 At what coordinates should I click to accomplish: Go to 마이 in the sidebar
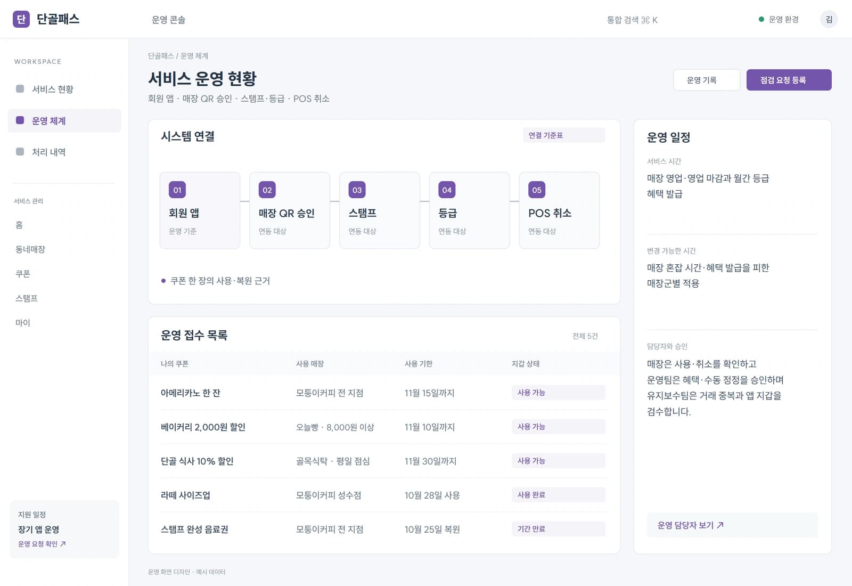(23, 323)
